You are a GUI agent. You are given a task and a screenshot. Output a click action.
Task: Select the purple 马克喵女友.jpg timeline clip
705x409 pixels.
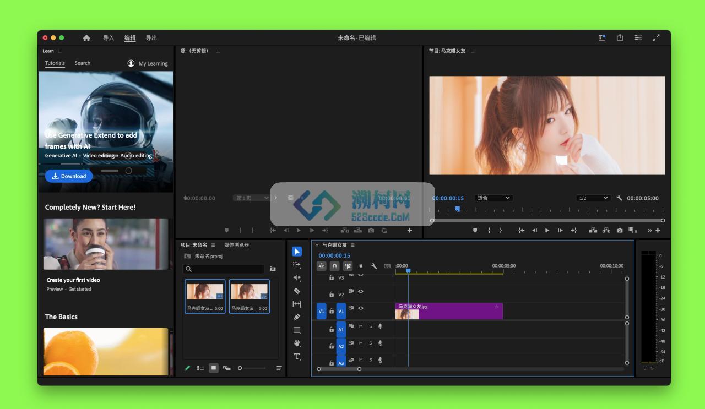click(449, 311)
